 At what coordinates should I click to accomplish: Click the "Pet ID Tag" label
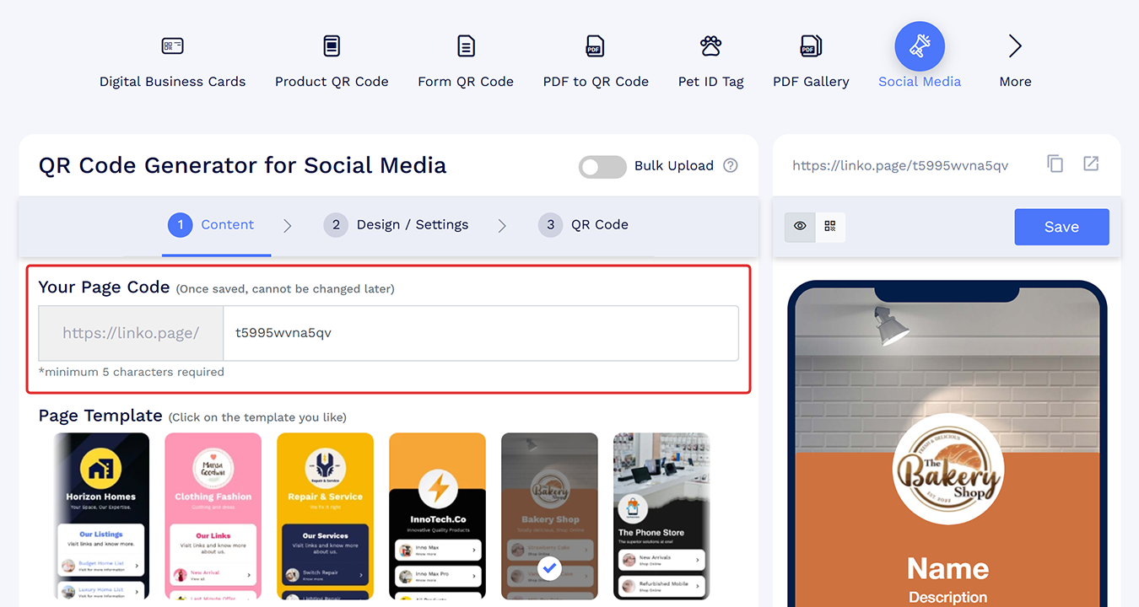point(711,82)
